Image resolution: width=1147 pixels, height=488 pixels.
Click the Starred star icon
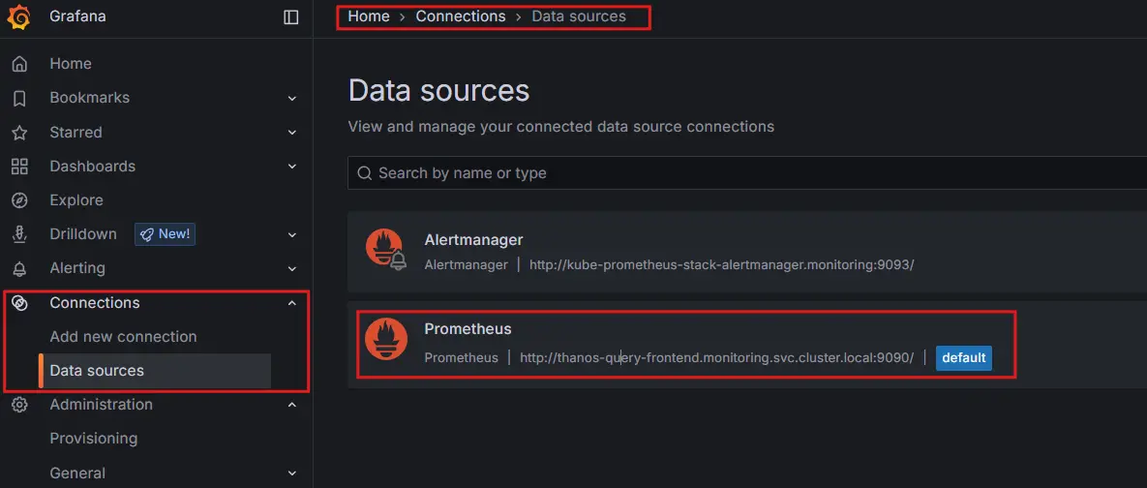pos(19,133)
